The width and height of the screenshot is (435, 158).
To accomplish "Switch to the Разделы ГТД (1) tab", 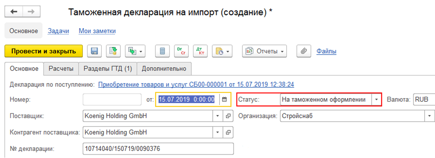I will click(x=108, y=69).
